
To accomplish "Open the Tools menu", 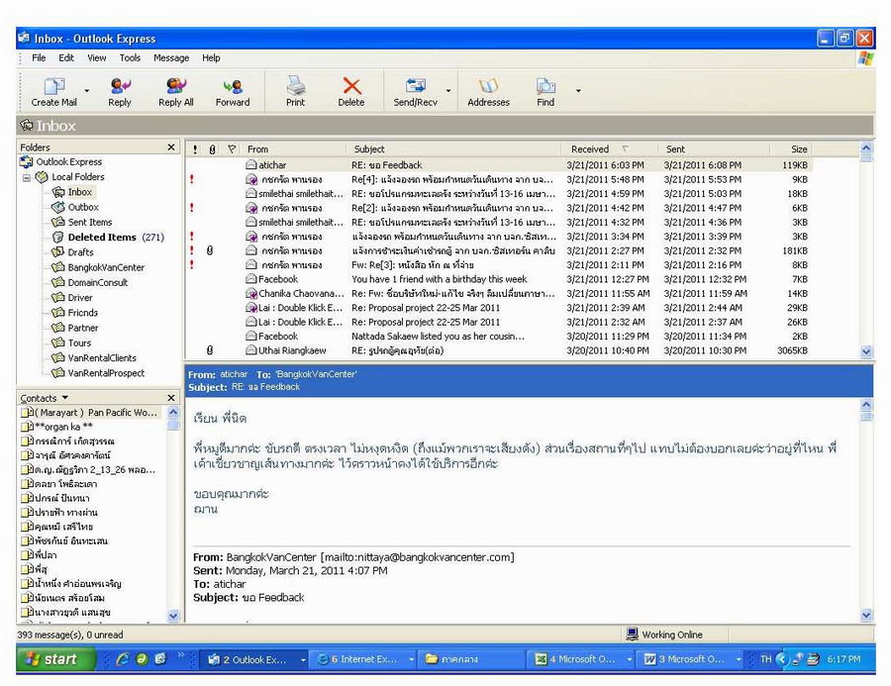I will tap(130, 57).
